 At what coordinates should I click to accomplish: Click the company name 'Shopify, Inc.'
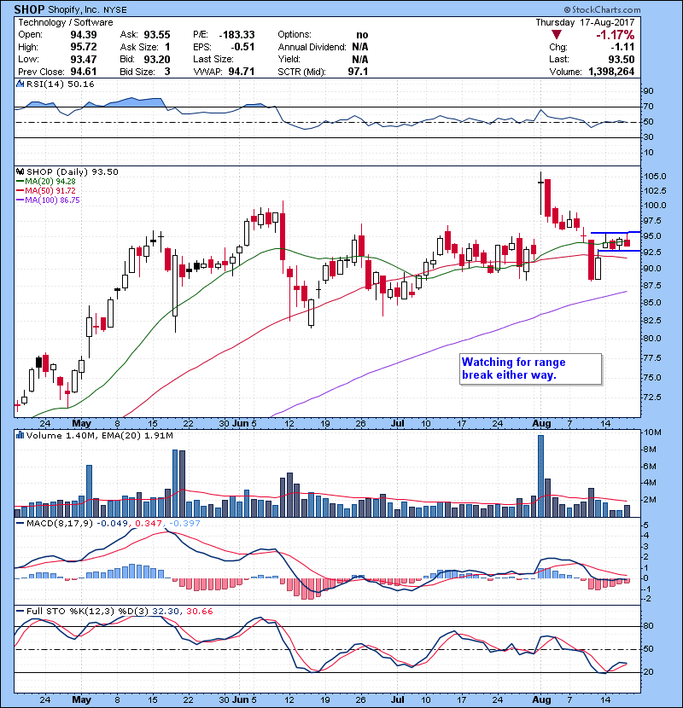click(74, 9)
